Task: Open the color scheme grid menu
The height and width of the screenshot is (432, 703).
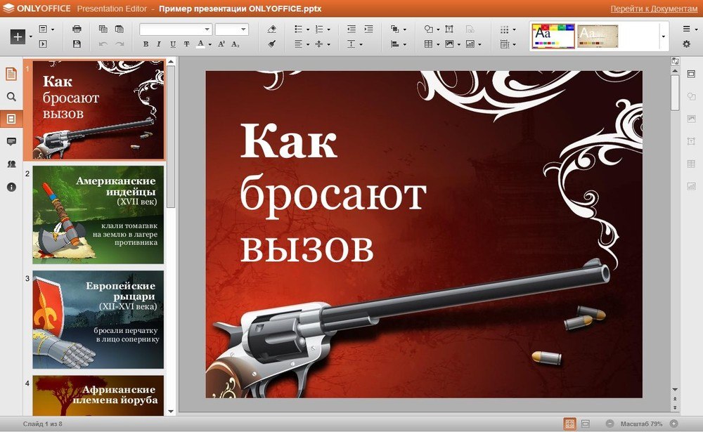Action: (x=508, y=29)
